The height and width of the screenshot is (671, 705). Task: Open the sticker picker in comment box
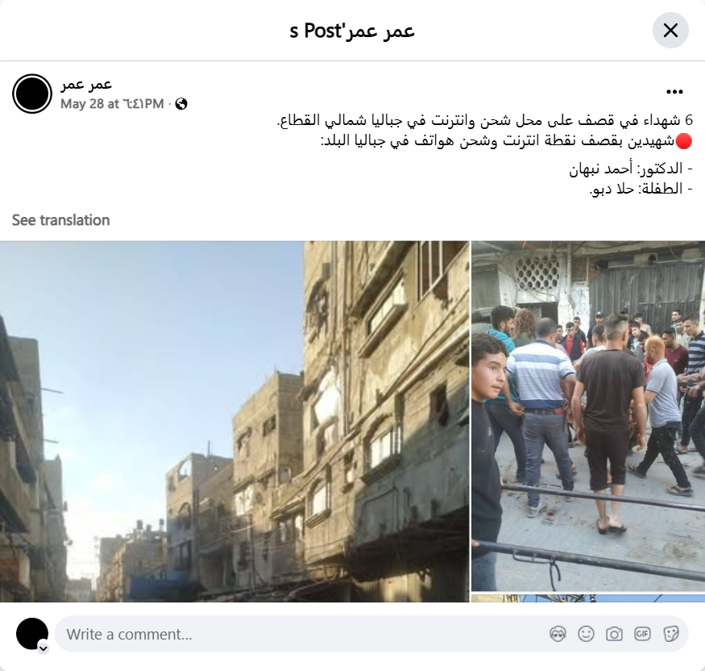click(671, 634)
